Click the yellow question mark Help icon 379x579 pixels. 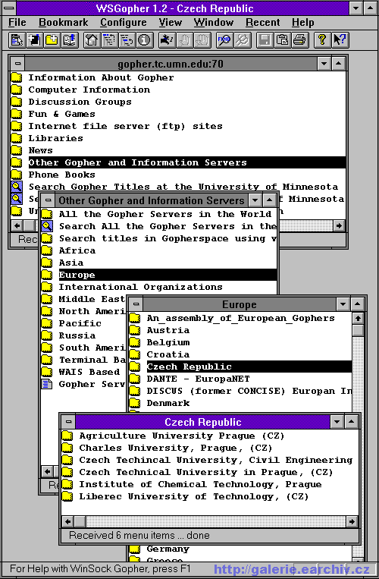click(x=322, y=39)
